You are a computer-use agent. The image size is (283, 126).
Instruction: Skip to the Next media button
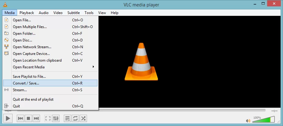[36, 118]
